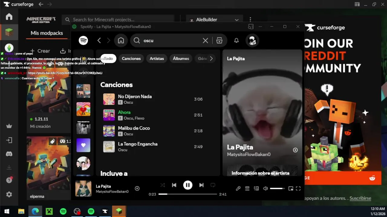Open the now playing album thumbnail in player bar
The height and width of the screenshot is (217, 387).
(83, 188)
